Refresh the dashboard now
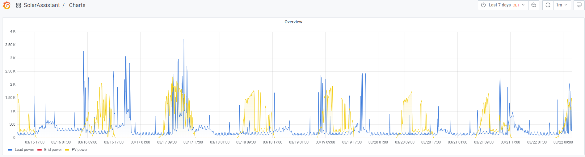The width and height of the screenshot is (585, 157). pos(548,5)
